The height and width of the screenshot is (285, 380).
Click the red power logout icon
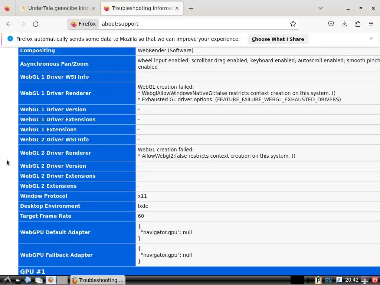point(375,280)
